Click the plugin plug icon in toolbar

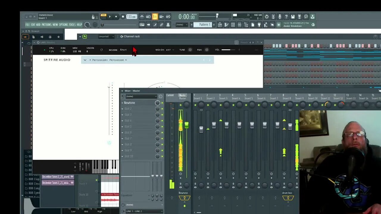[259, 25]
